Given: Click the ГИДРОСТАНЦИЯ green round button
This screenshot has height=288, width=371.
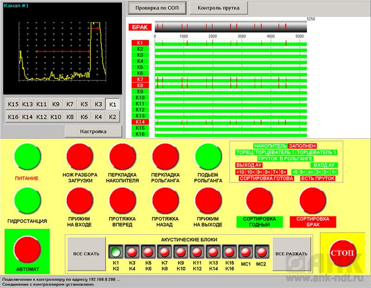Looking at the screenshot, I should tap(27, 200).
